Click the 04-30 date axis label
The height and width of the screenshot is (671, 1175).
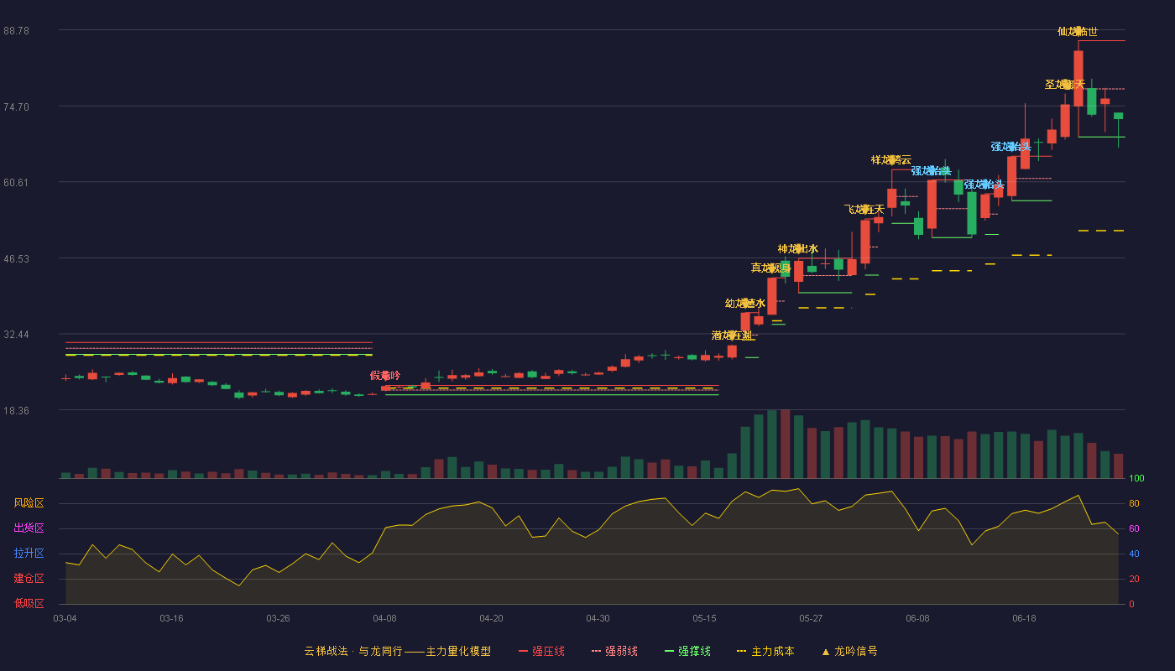click(598, 618)
